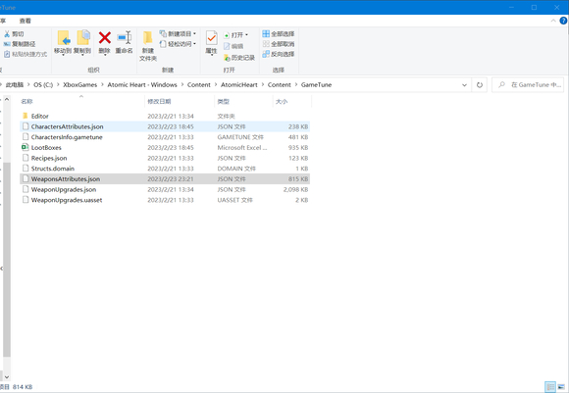
Task: Open Easy access (轻松访问) dropdown
Action: coord(178,44)
